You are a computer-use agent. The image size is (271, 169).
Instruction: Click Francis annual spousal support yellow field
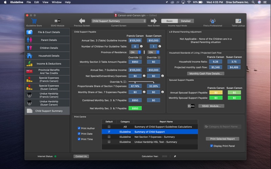click(216, 93)
